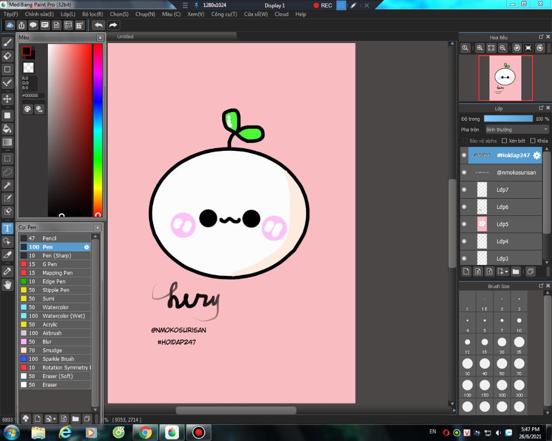The image size is (552, 441).
Task: Open the Lớp(L) menu
Action: click(x=68, y=14)
